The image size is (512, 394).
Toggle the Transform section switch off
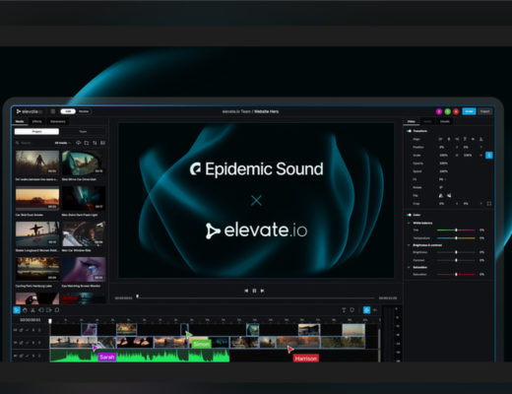(x=409, y=131)
